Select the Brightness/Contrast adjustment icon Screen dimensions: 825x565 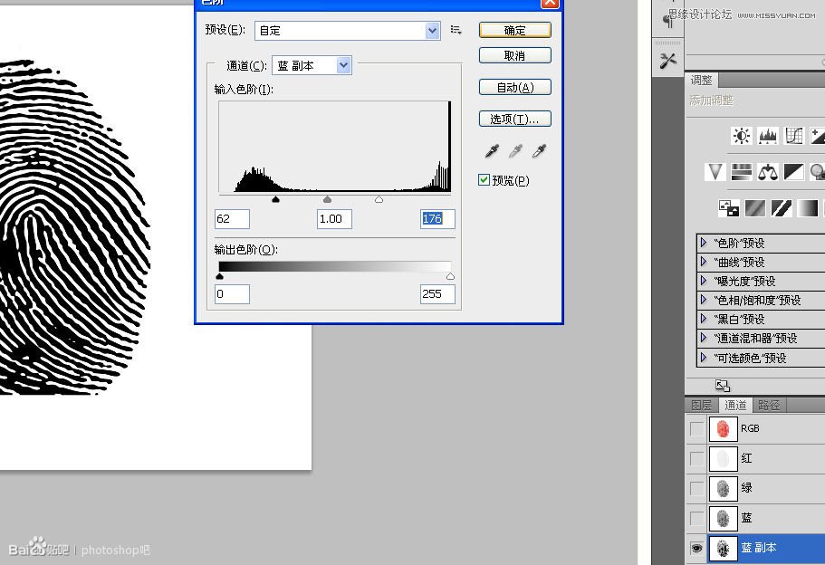(x=741, y=135)
